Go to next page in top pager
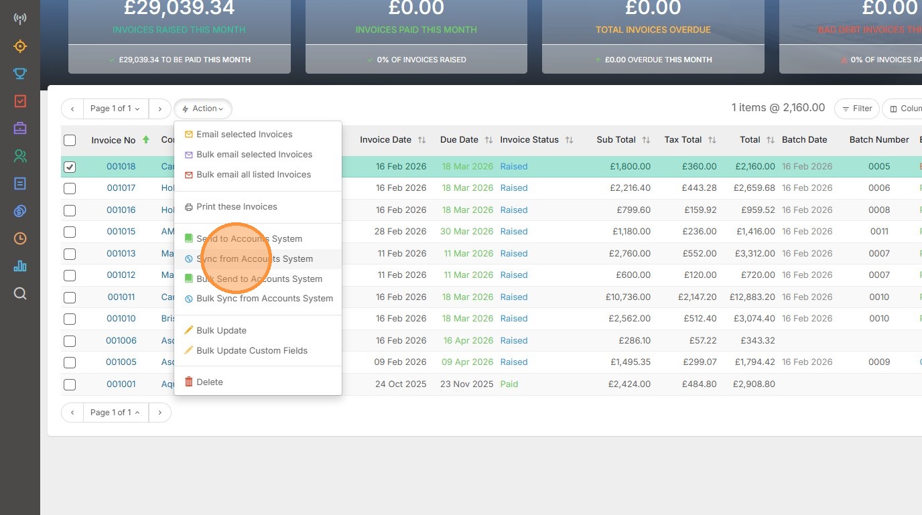Viewport: 922px width, 515px height. pos(159,108)
